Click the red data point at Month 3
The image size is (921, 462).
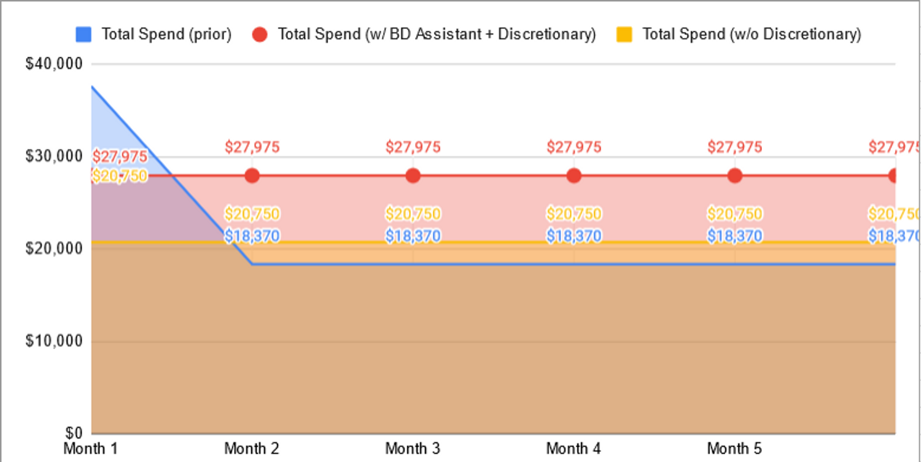(x=413, y=175)
